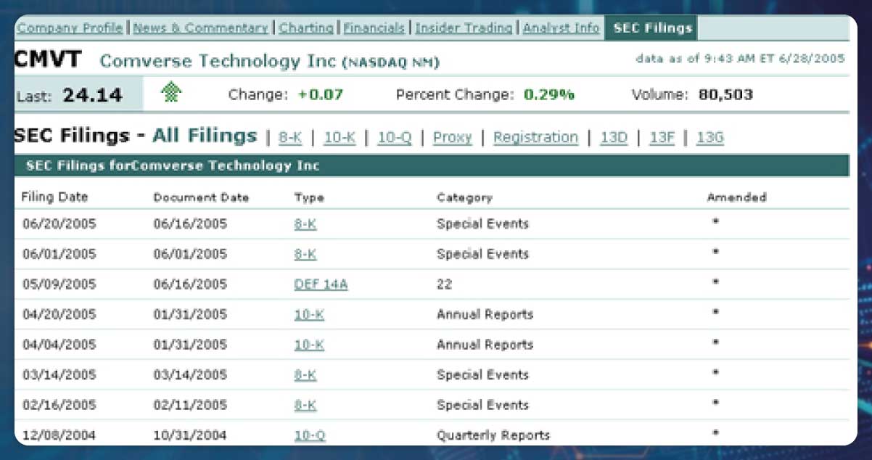Click filing date 06/20/2005
Image resolution: width=872 pixels, height=460 pixels.
pyautogui.click(x=59, y=224)
